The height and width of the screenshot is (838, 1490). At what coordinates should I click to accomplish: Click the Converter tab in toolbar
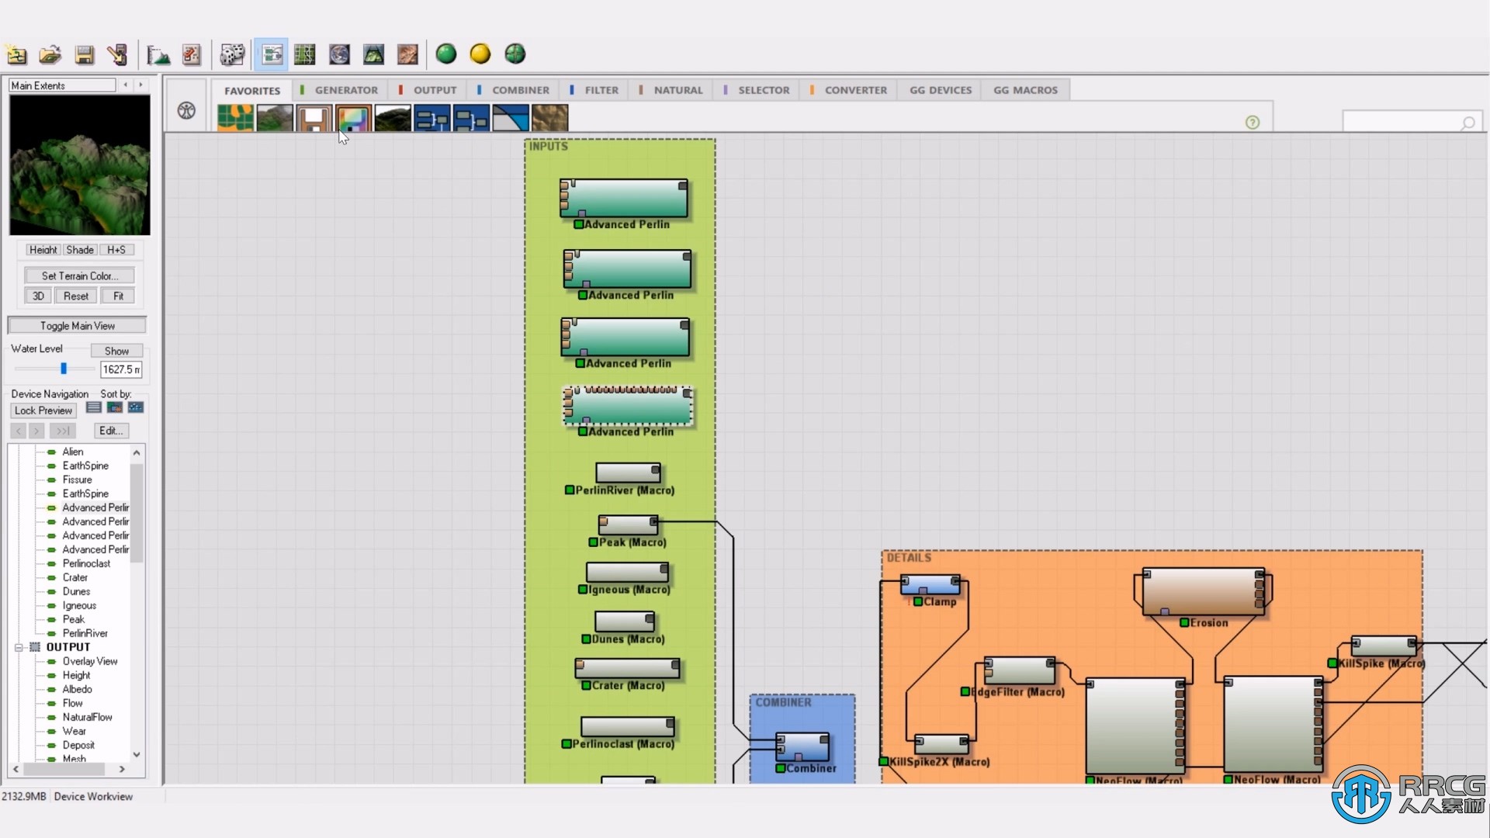coord(854,90)
